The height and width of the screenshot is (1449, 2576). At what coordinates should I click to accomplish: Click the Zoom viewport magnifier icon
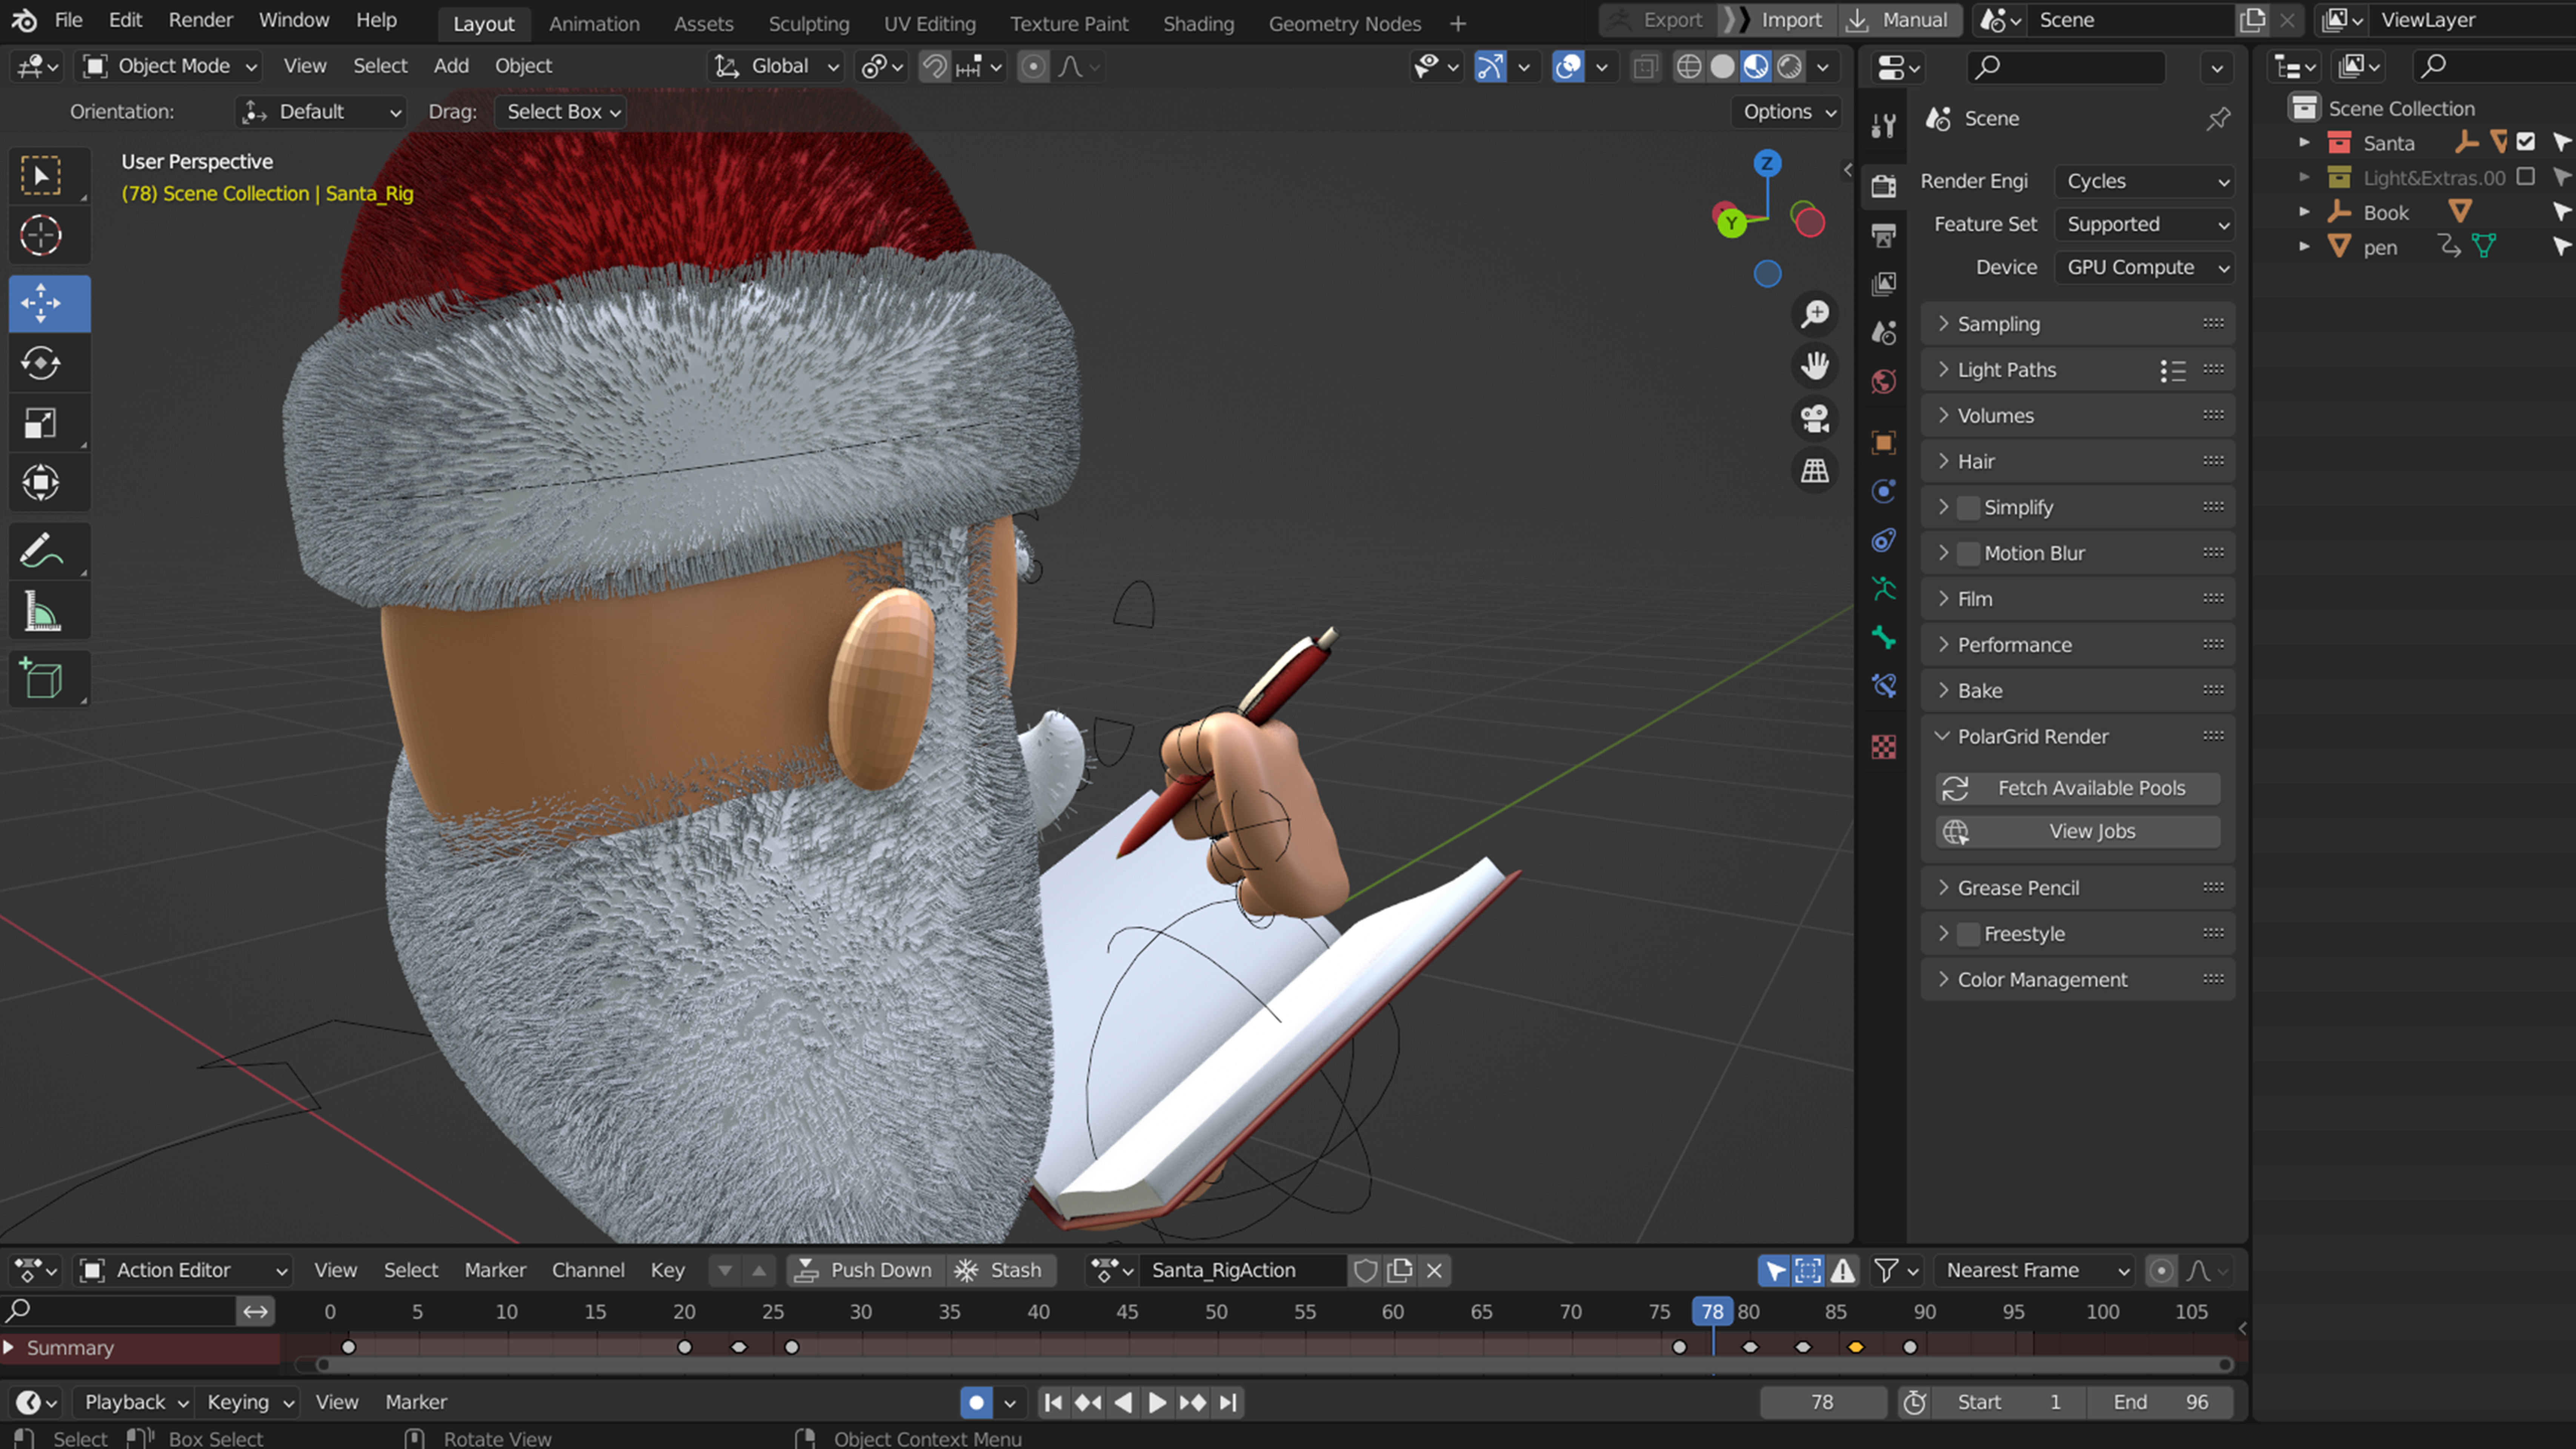coord(1815,314)
